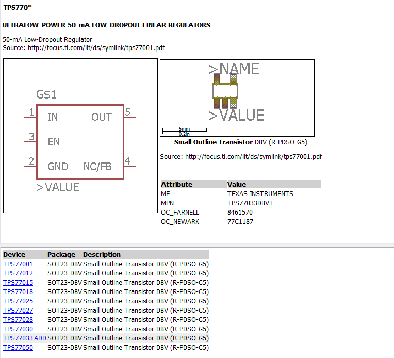394x358 pixels.
Task: Click the OC_FARNELL value 8461570
Action: point(240,213)
